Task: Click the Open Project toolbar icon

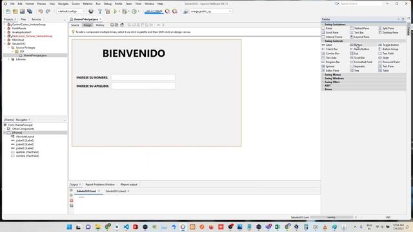Action: tap(23, 12)
